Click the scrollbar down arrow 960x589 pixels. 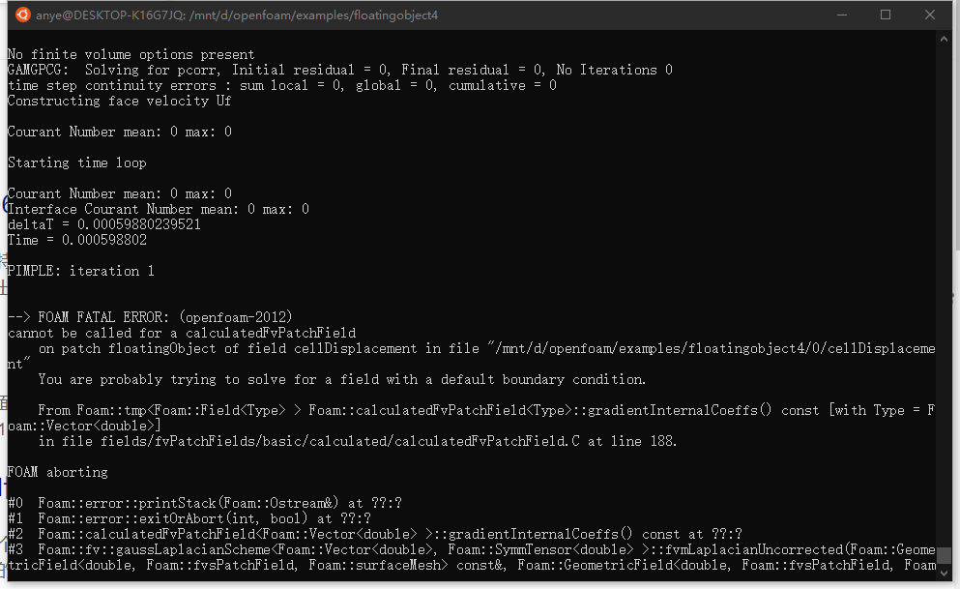click(x=944, y=574)
